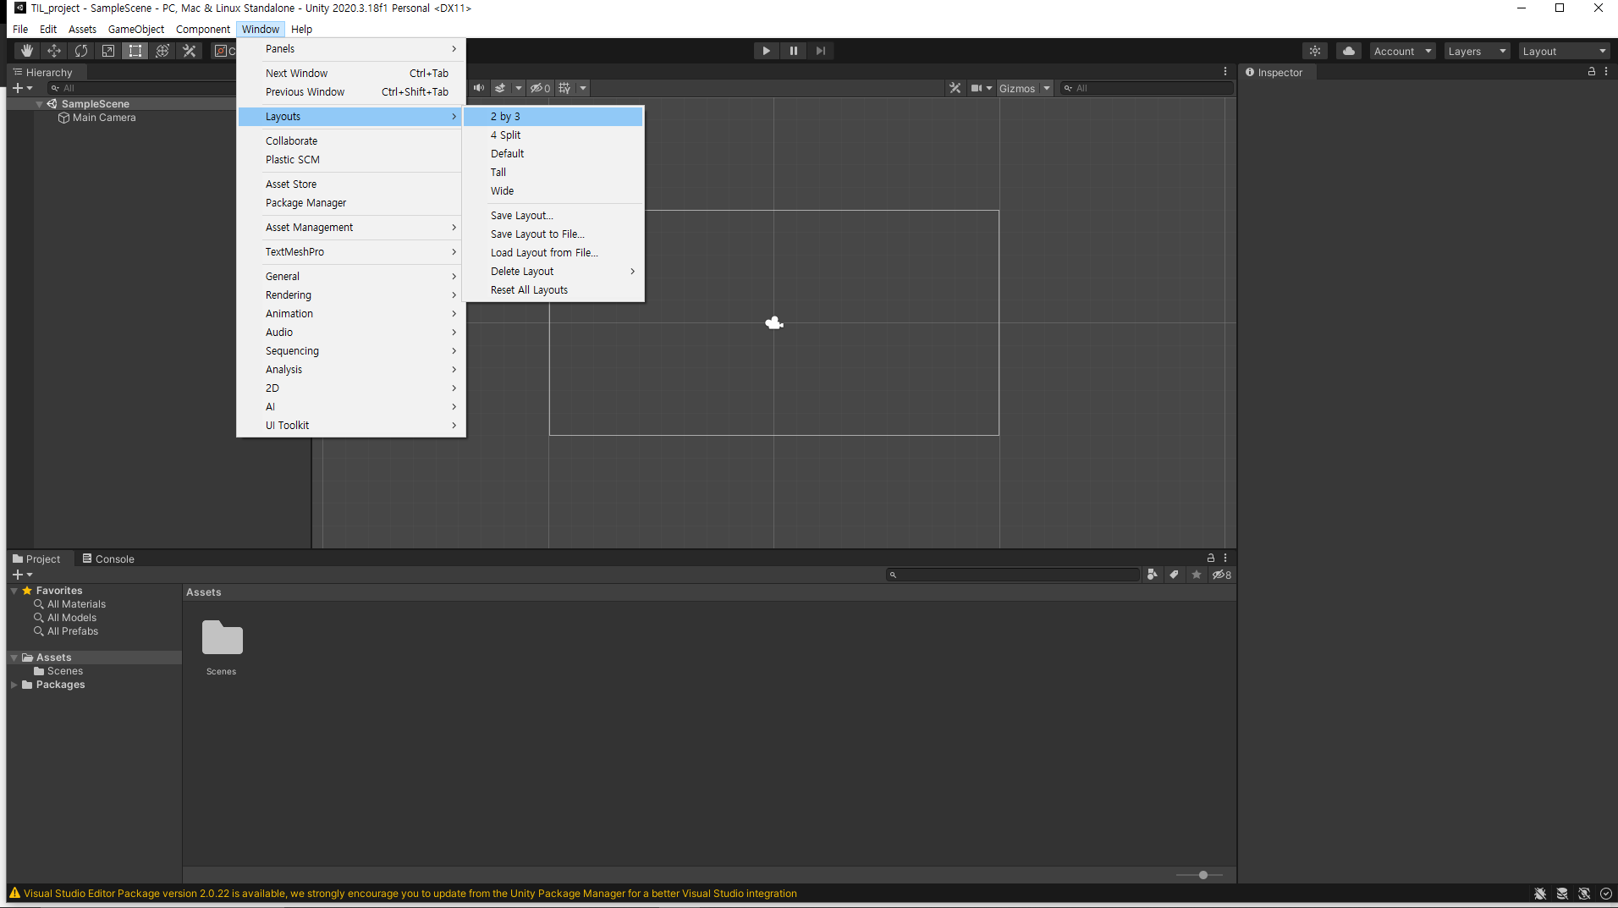Select the Hand tool
The width and height of the screenshot is (1618, 908).
[27, 51]
